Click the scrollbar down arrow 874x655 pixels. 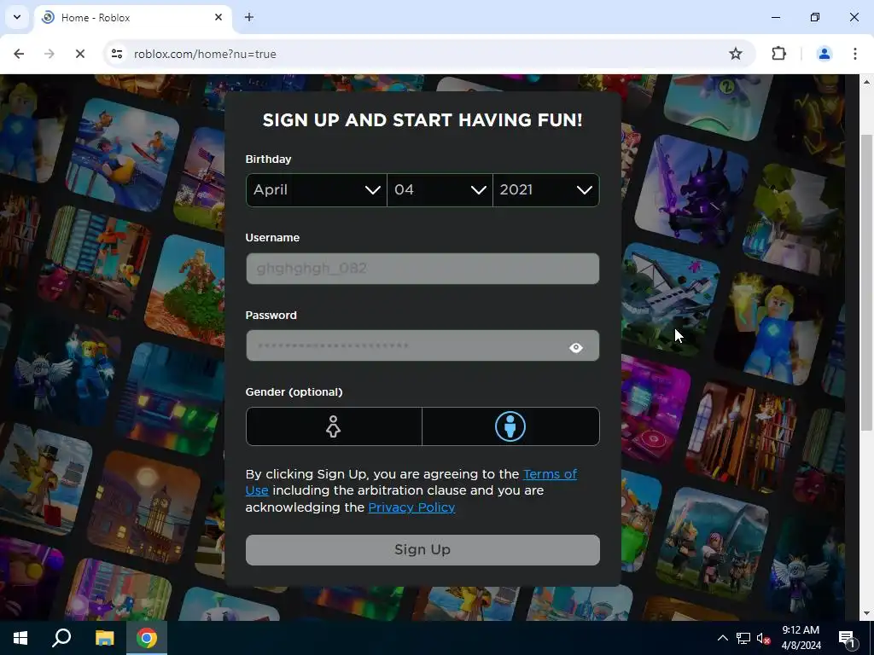coord(866,614)
